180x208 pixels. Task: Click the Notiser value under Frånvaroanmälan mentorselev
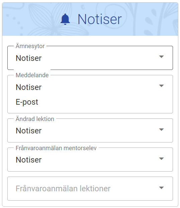click(x=29, y=160)
